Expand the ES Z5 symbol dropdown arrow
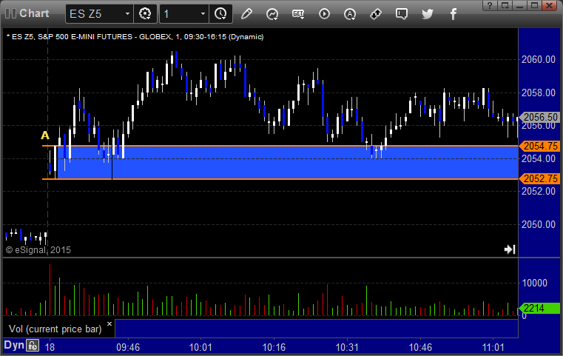Viewport: 563px width, 356px height. 127,13
